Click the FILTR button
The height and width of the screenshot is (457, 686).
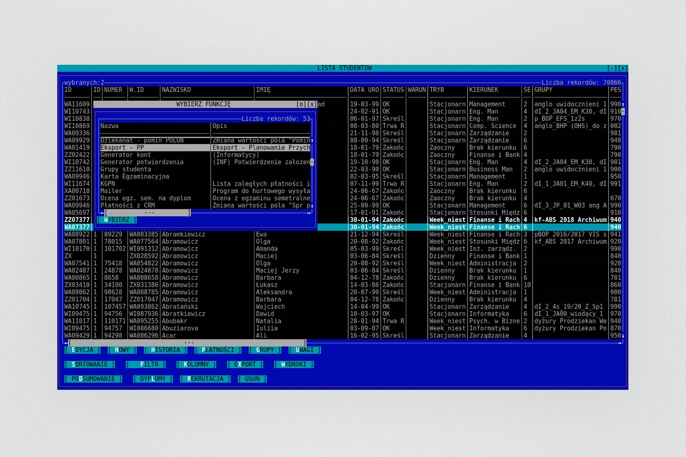(146, 364)
